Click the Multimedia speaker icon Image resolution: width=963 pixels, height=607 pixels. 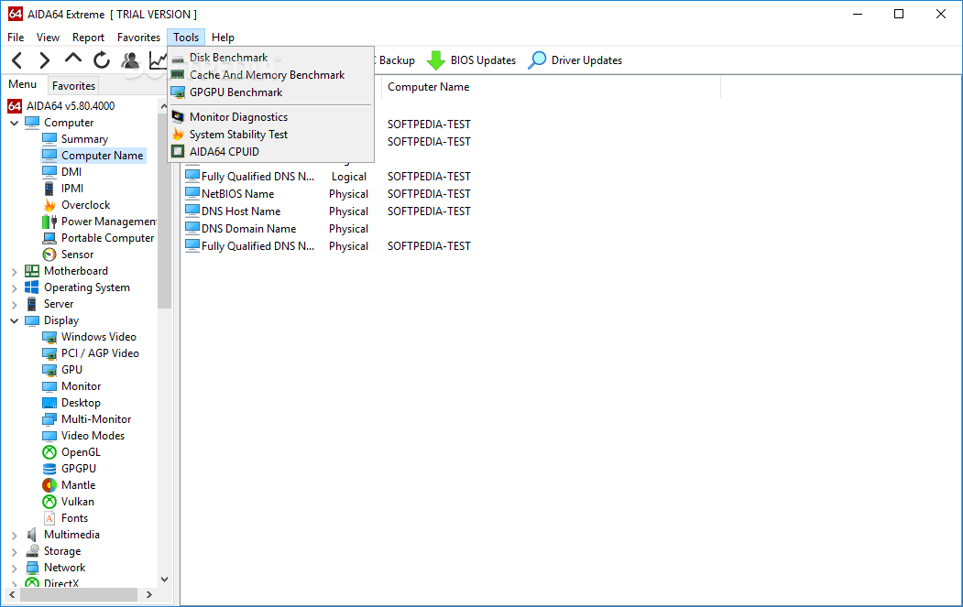coord(32,535)
